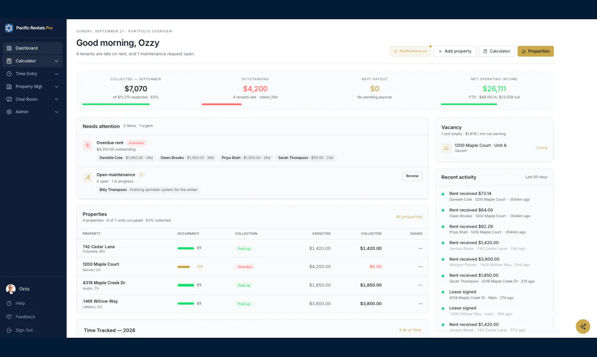Click the Time Entry clock icon
Image resolution: width=597 pixels, height=357 pixels.
[9, 74]
